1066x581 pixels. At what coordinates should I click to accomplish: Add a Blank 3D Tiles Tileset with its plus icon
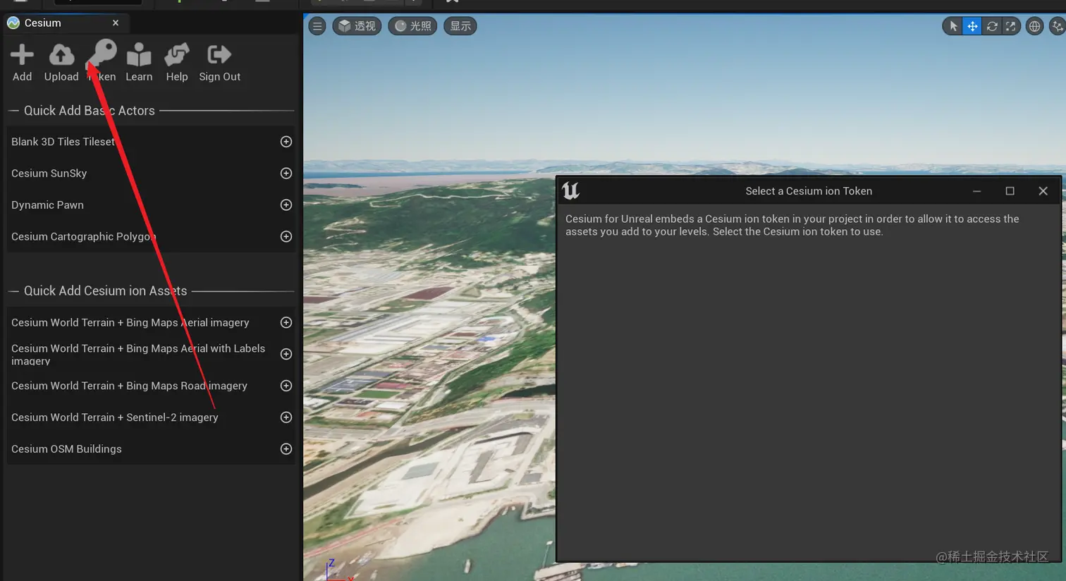tap(286, 142)
